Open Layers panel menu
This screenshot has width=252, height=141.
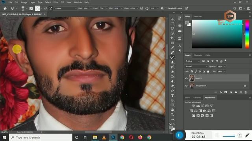(x=250, y=55)
